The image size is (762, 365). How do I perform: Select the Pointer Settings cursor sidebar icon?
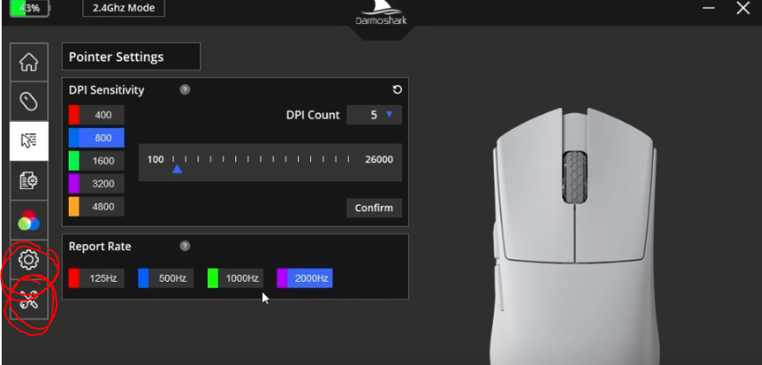[28, 141]
